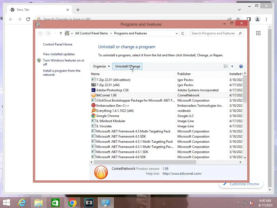Open View installed updates link

coord(59,54)
